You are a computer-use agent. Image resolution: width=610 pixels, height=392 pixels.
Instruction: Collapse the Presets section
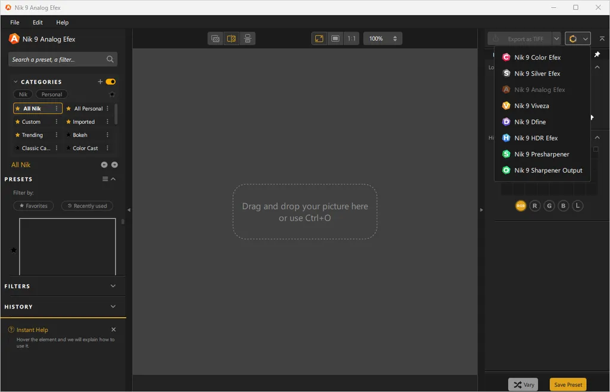(114, 179)
